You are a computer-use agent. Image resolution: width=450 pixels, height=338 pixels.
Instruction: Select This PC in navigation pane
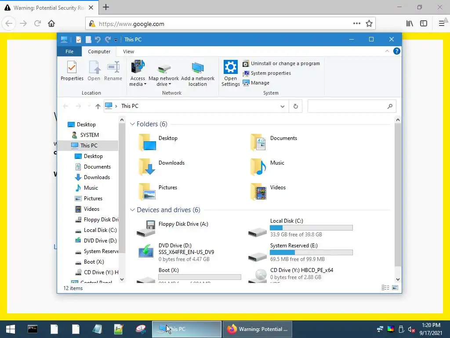(89, 145)
